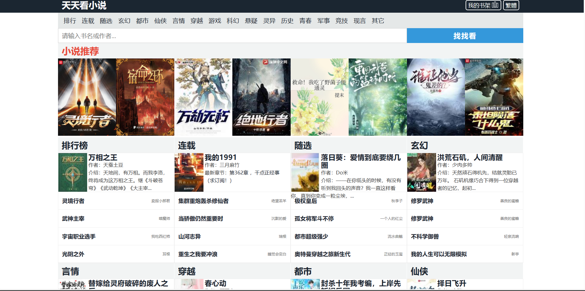This screenshot has height=291, width=585.
Task: Open 灵境行者 in the ranking list
Action: pyautogui.click(x=73, y=201)
